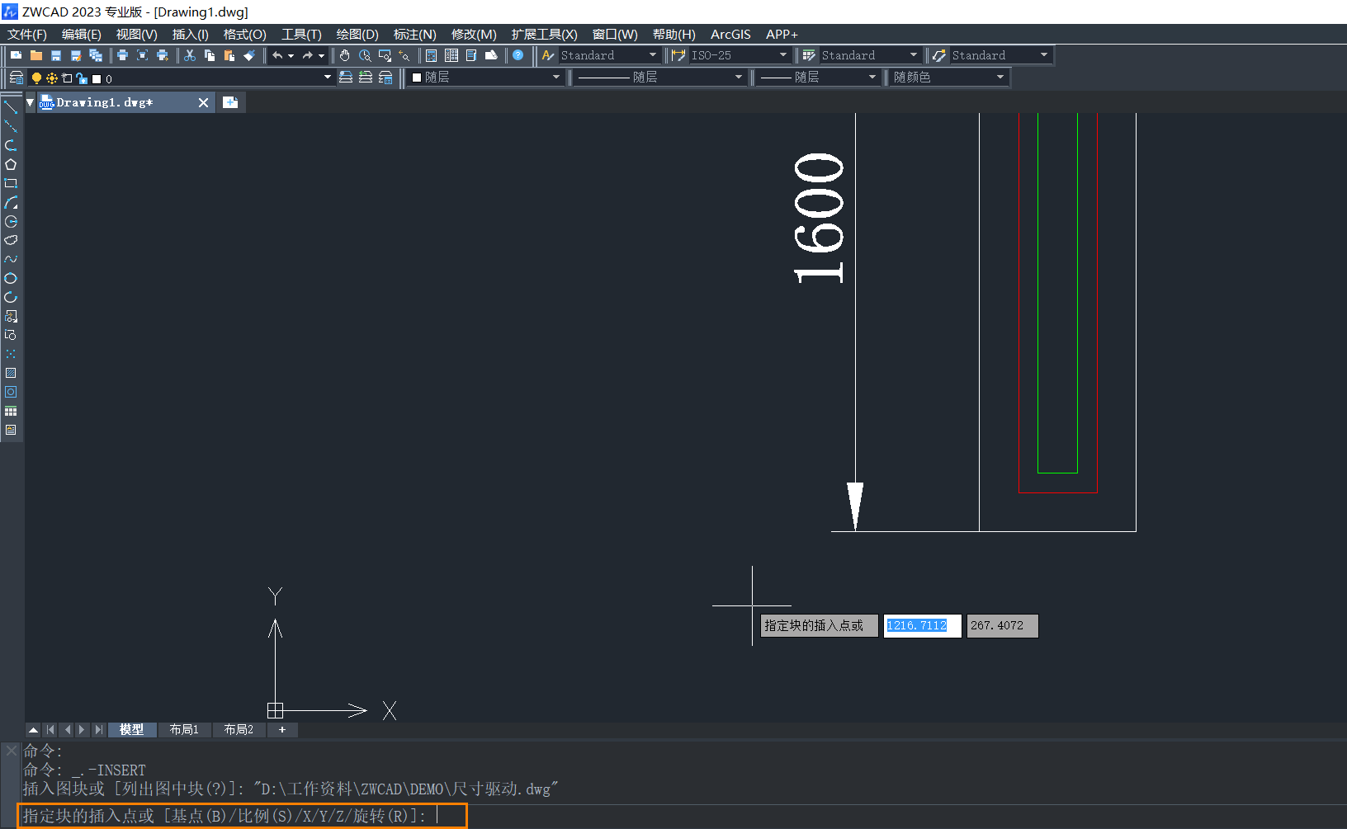Select the Hatch tool

(11, 373)
